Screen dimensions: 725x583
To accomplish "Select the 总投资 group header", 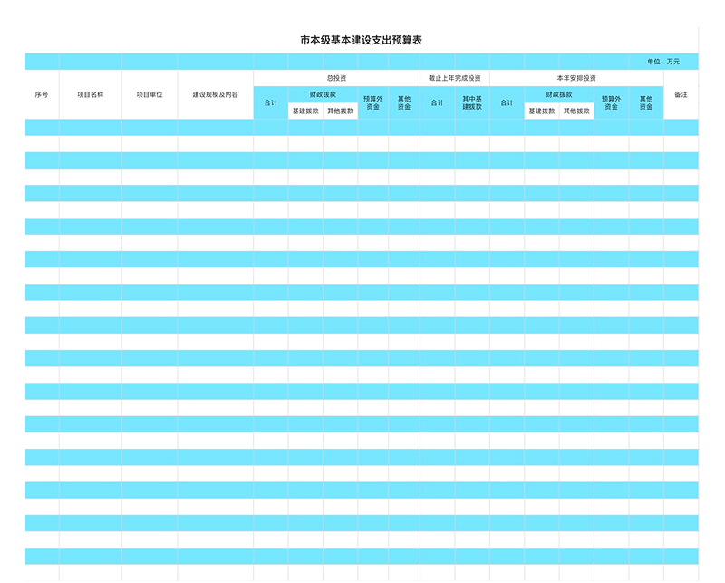I will pyautogui.click(x=336, y=78).
